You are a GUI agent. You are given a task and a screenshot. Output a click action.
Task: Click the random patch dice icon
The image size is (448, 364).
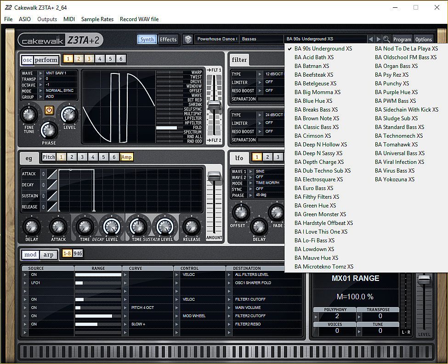click(x=187, y=39)
